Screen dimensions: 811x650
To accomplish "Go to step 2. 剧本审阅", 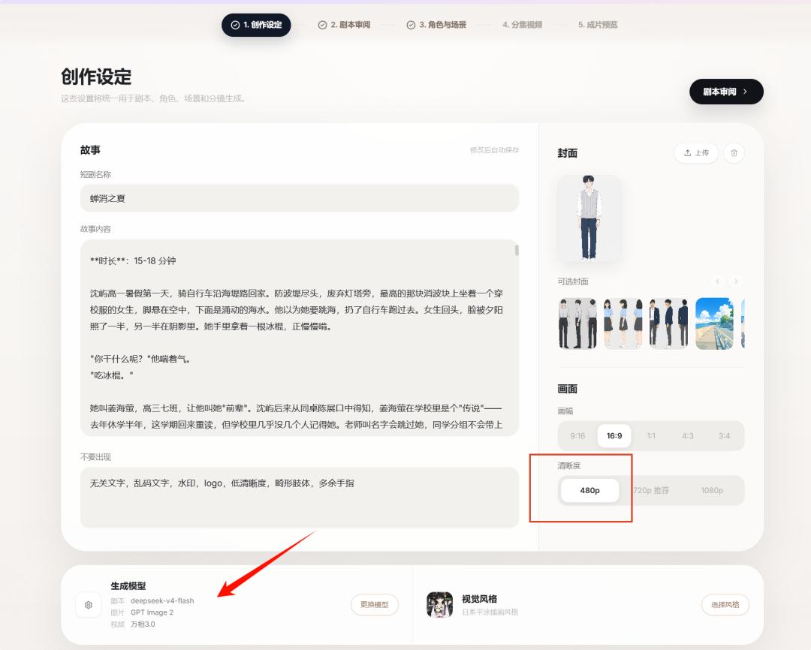I will pyautogui.click(x=344, y=25).
